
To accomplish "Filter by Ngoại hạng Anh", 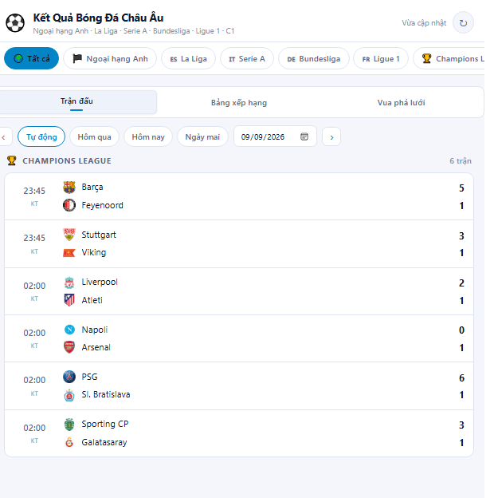I will tap(110, 58).
